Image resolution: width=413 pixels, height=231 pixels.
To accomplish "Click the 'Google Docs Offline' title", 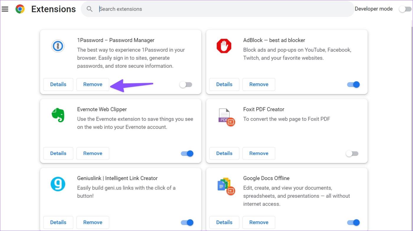I will tap(266, 178).
